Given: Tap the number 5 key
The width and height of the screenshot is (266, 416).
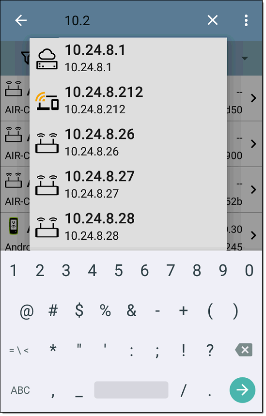Looking at the screenshot, I should 118,271.
